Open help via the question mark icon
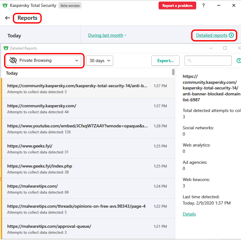The image size is (241, 240). pos(203,5)
